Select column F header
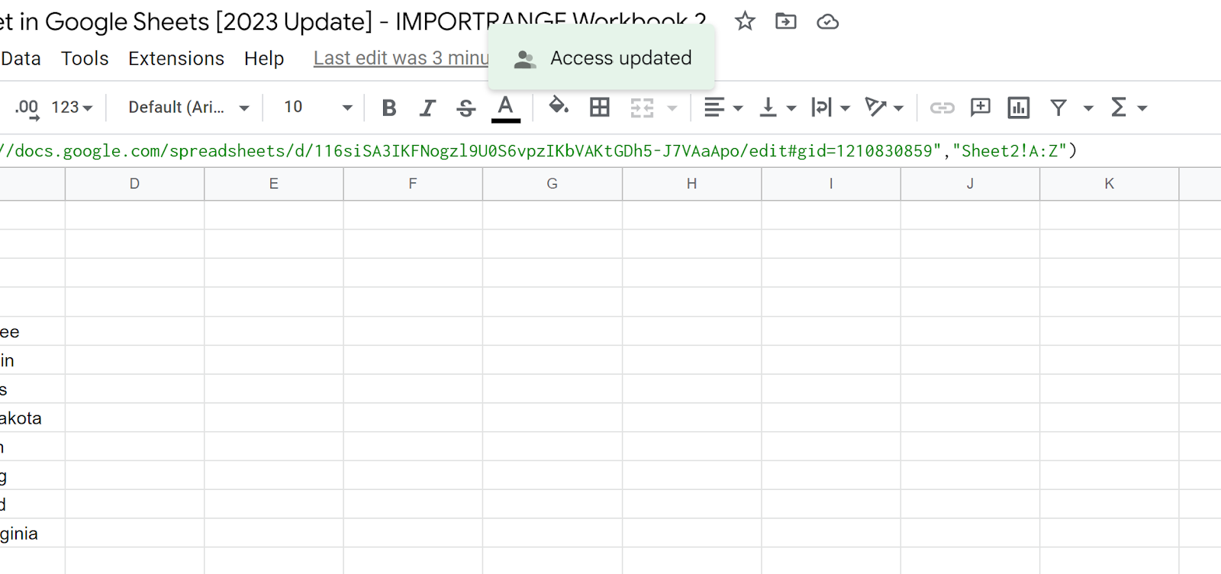This screenshot has height=574, width=1221. point(413,183)
